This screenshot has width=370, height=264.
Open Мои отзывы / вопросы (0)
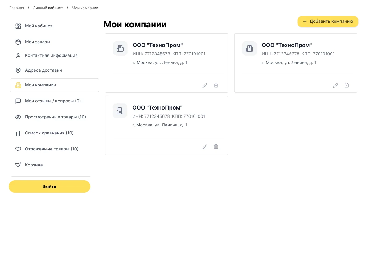53,101
